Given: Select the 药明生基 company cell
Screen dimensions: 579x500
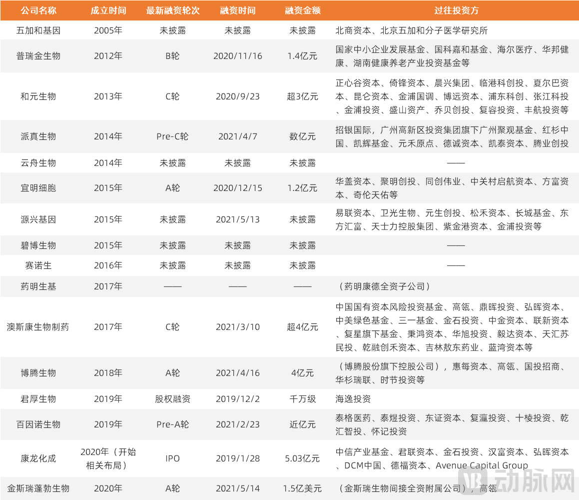Looking at the screenshot, I should tap(38, 286).
